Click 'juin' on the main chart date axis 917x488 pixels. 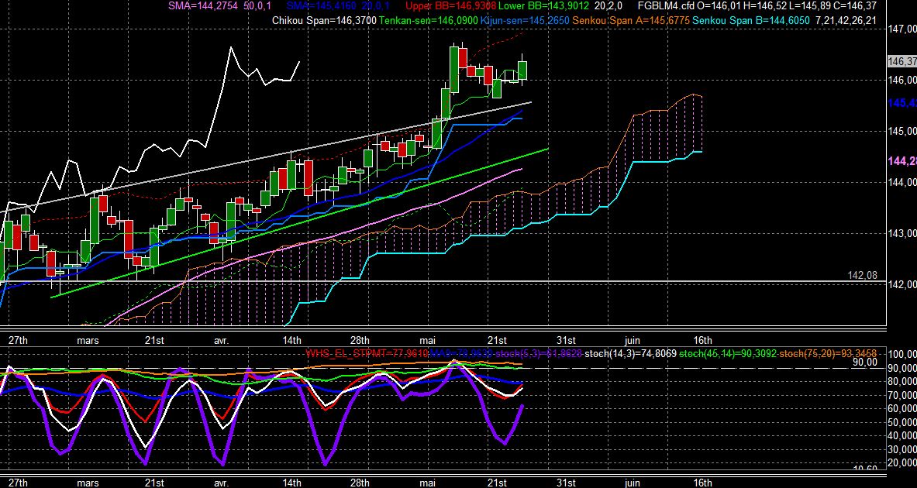(x=633, y=341)
